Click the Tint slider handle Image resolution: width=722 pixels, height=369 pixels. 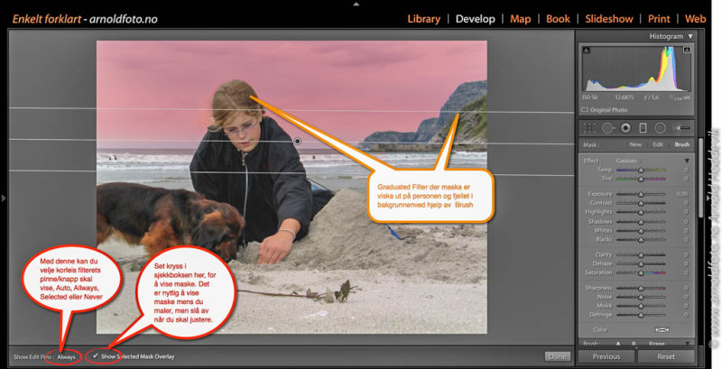pos(641,179)
